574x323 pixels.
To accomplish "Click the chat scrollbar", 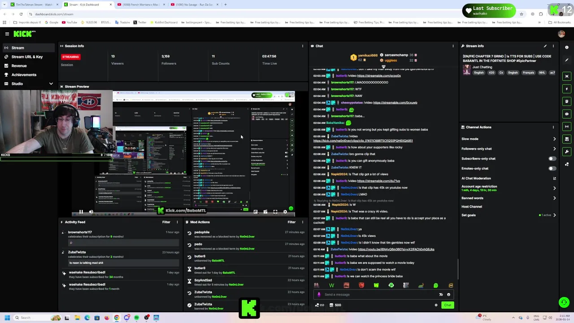I will tap(458, 269).
